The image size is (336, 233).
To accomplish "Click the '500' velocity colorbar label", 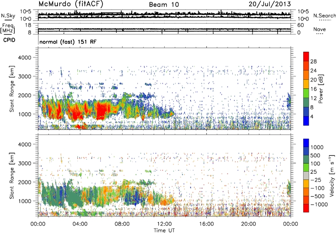I will (315, 155).
